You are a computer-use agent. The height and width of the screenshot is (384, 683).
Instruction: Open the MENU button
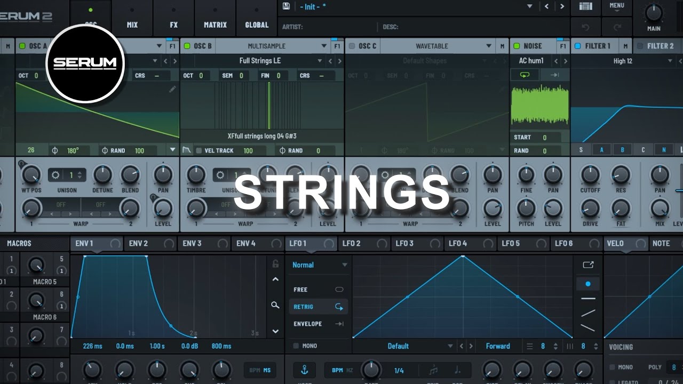617,7
